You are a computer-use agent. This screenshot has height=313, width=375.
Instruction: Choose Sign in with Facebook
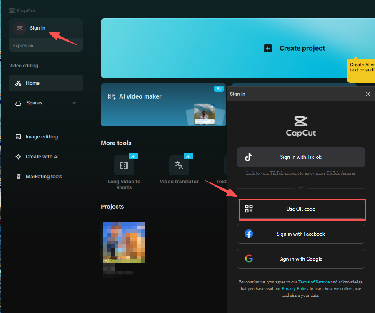click(x=301, y=234)
